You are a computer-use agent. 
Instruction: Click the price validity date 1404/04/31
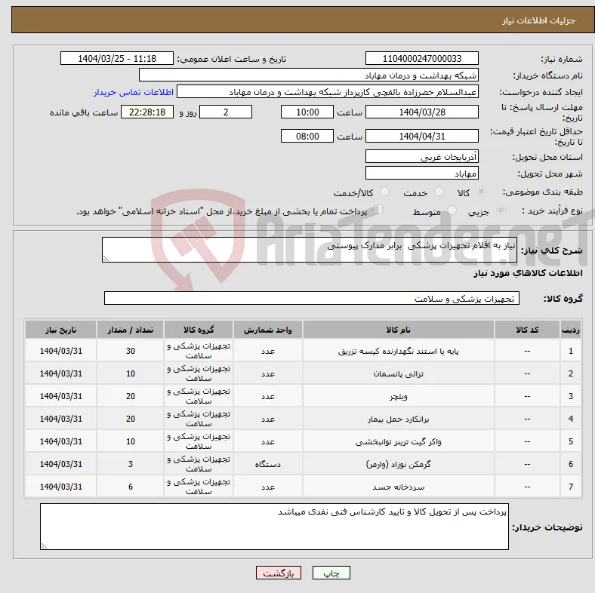[421, 136]
